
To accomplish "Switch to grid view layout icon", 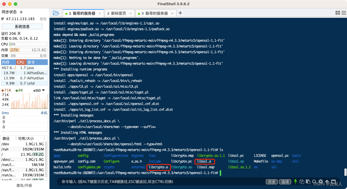I will (338, 13).
